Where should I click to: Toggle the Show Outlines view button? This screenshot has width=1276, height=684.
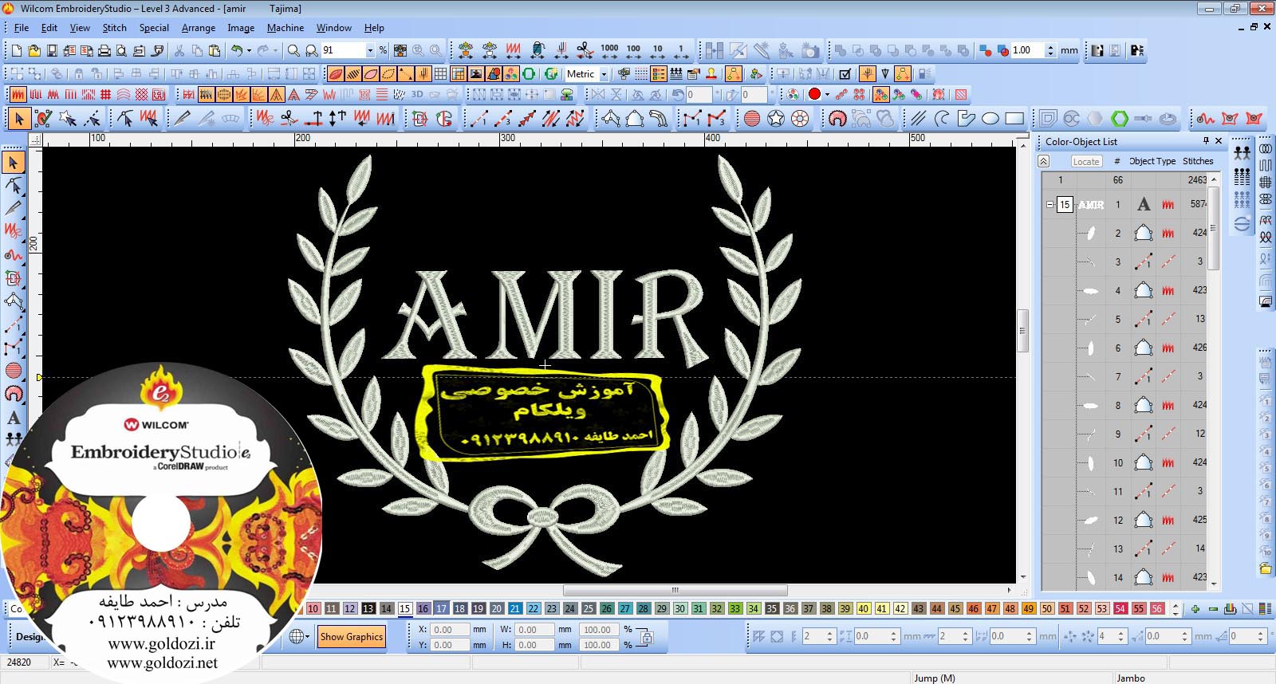[371, 73]
